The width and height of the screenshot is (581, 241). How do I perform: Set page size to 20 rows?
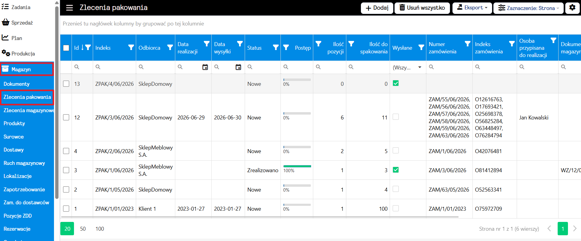tap(67, 229)
